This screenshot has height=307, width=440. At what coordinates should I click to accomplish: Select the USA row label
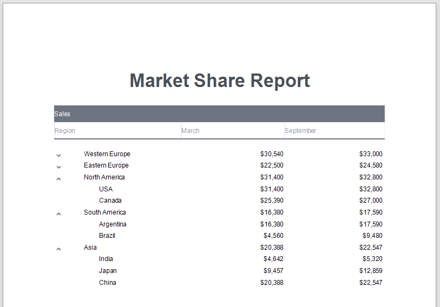pyautogui.click(x=106, y=189)
